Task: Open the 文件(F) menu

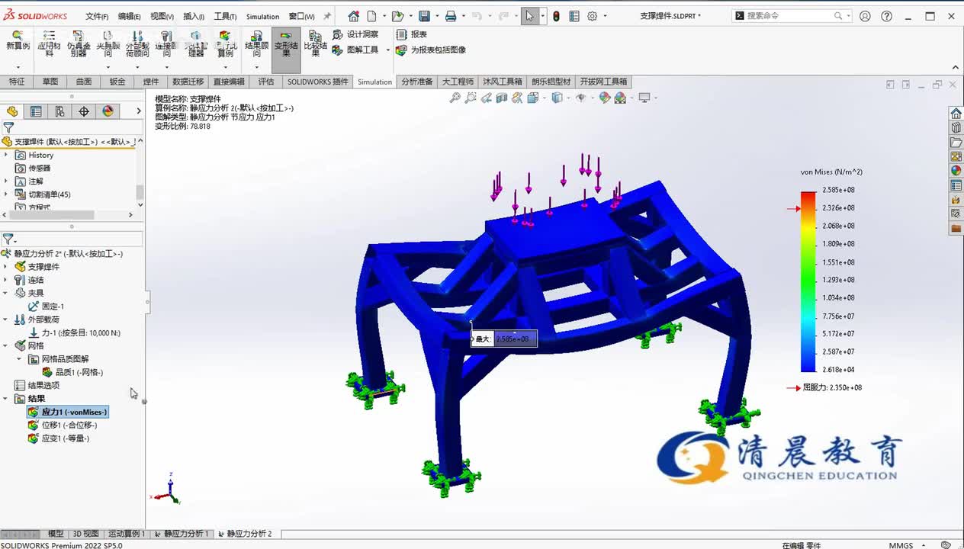Action: 97,16
